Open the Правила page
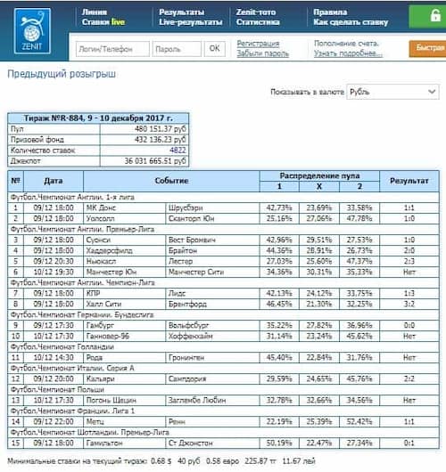Image resolution: width=446 pixels, height=472 pixels. click(x=330, y=12)
